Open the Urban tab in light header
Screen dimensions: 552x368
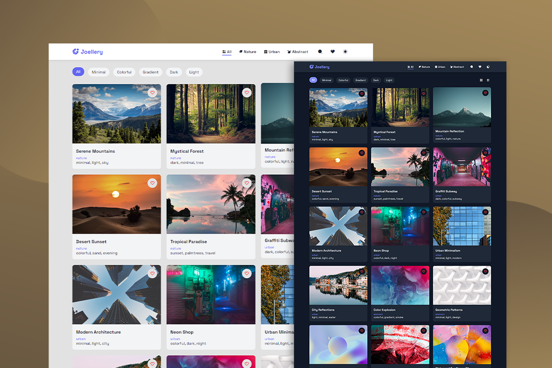(x=272, y=52)
